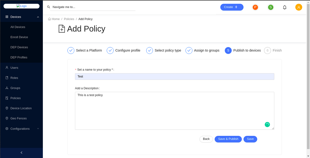Click the Back button
The image size is (310, 158).
(x=206, y=139)
